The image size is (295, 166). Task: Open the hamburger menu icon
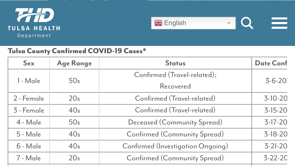point(279,23)
